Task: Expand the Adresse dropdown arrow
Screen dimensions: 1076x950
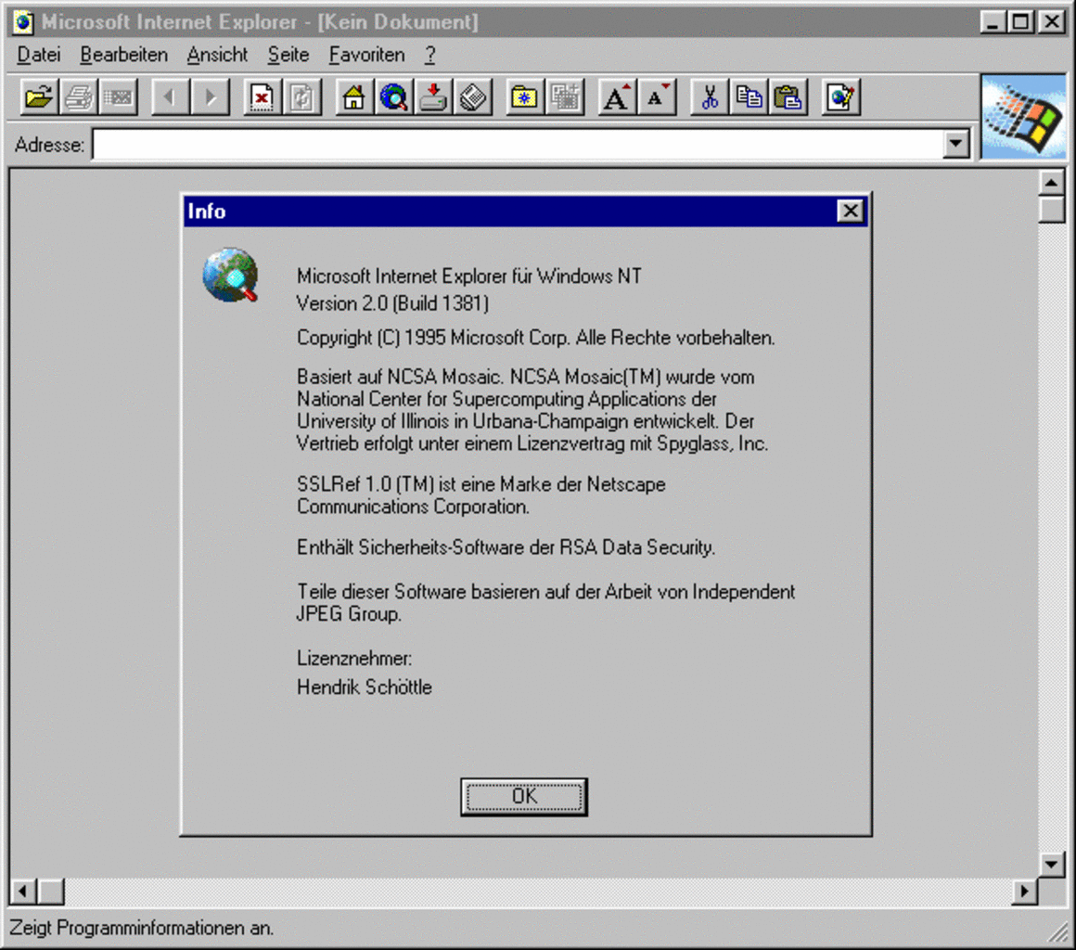Action: [x=956, y=144]
